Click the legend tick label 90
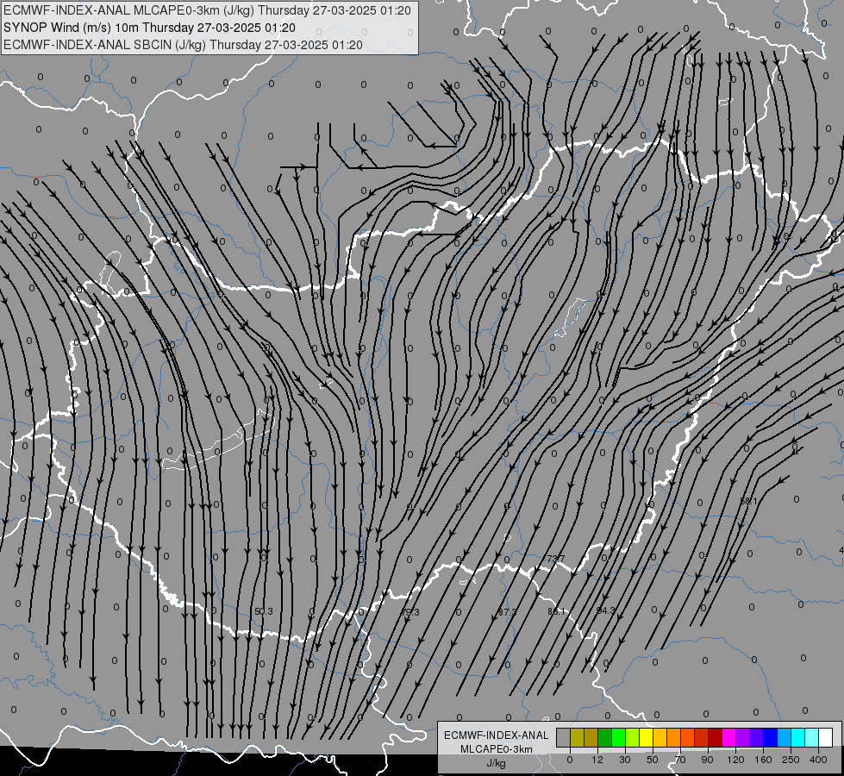This screenshot has width=844, height=776. point(707,760)
